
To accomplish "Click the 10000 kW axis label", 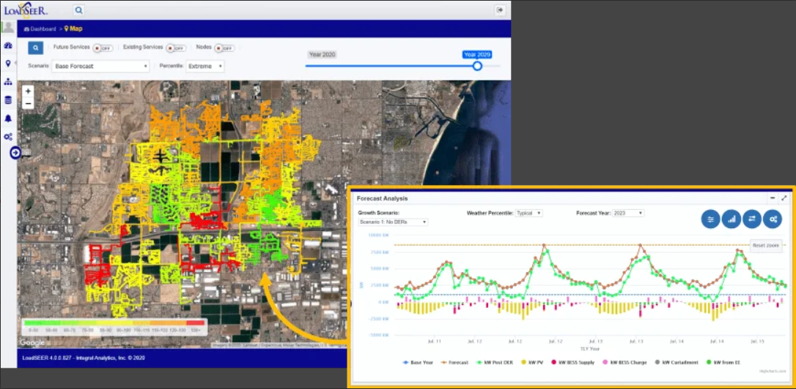I will pyautogui.click(x=379, y=235).
